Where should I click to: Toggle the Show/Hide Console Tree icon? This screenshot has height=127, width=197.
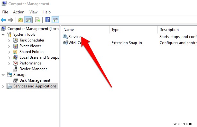click(x=28, y=20)
